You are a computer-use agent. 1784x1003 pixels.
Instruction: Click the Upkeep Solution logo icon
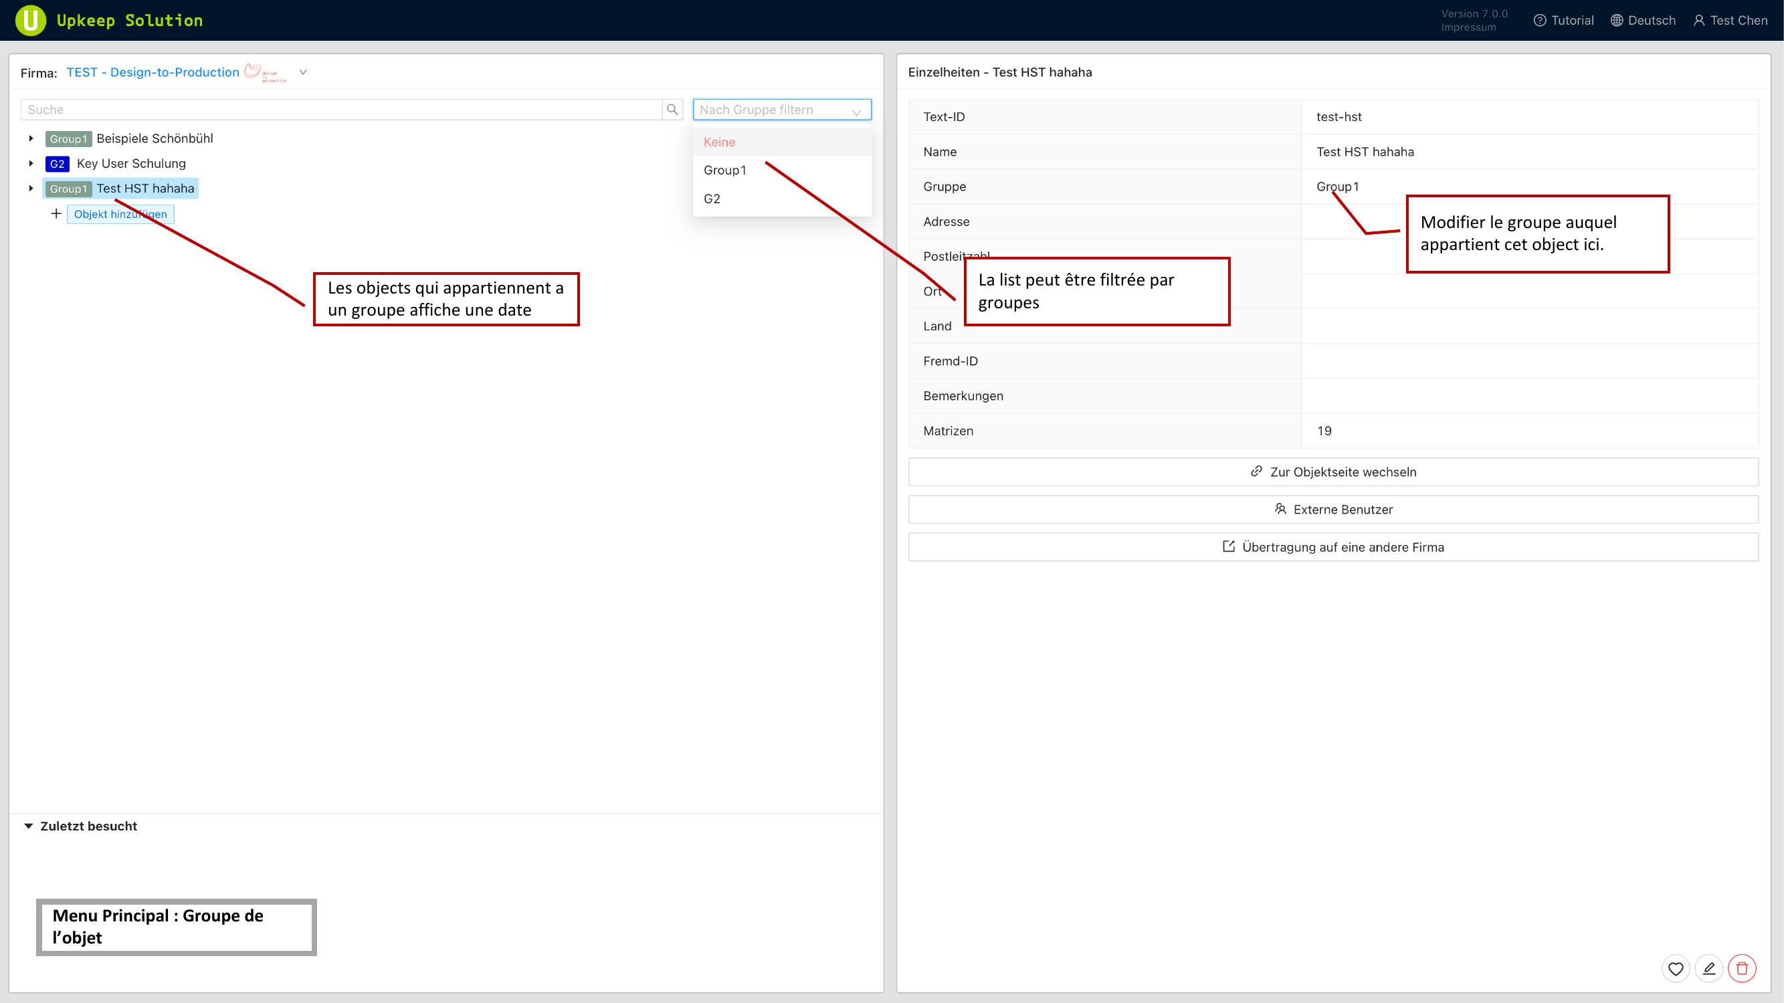[31, 20]
